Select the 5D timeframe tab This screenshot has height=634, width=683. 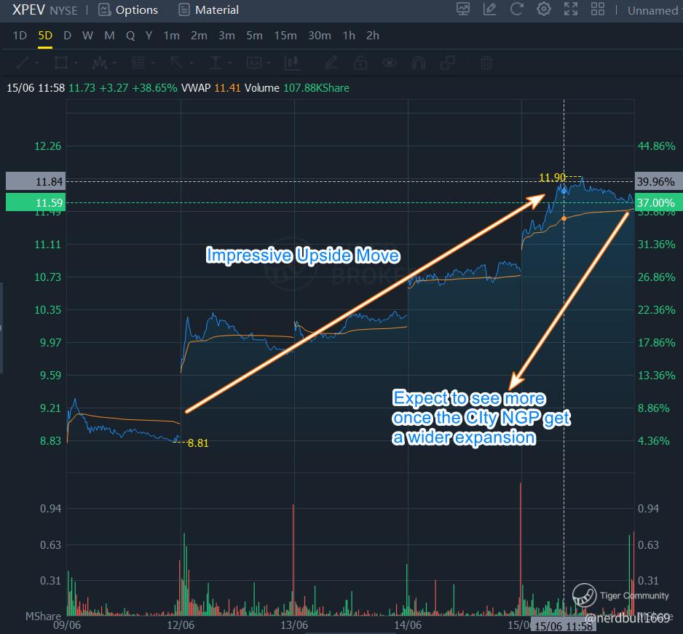[x=45, y=35]
